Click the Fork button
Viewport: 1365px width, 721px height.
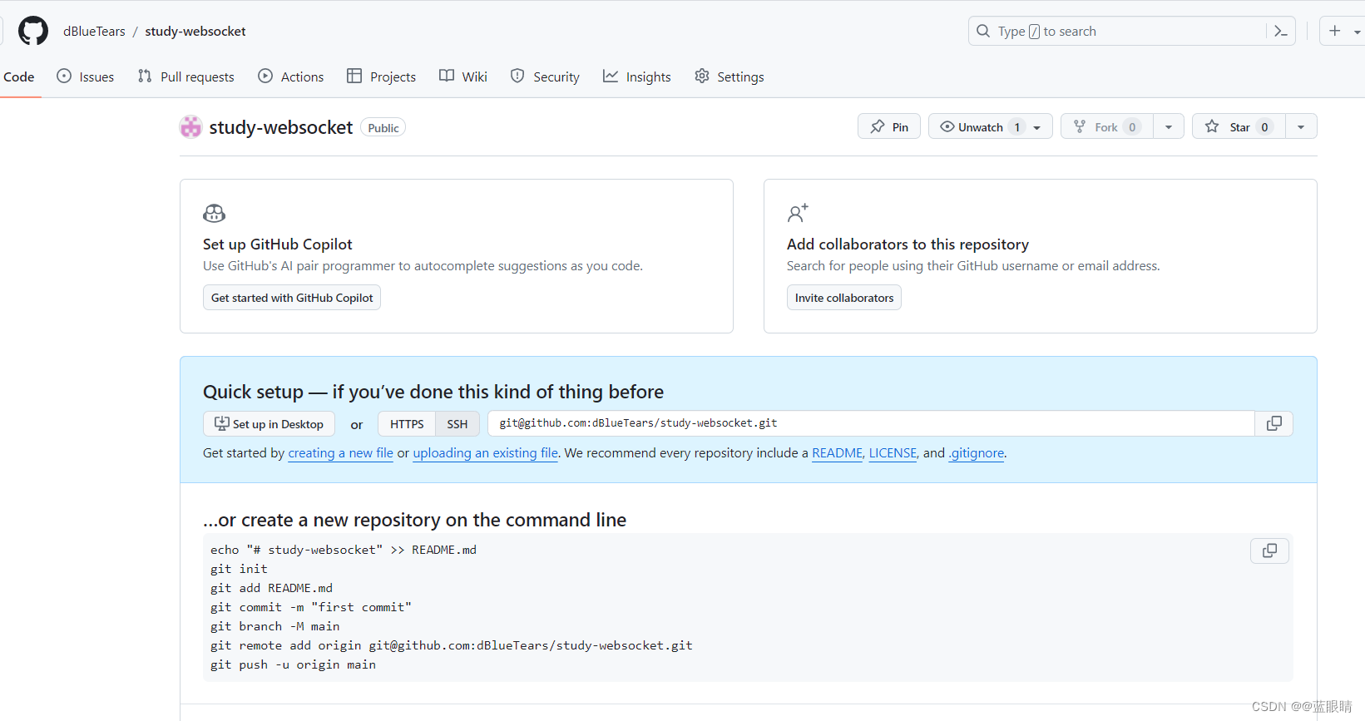coord(1107,126)
